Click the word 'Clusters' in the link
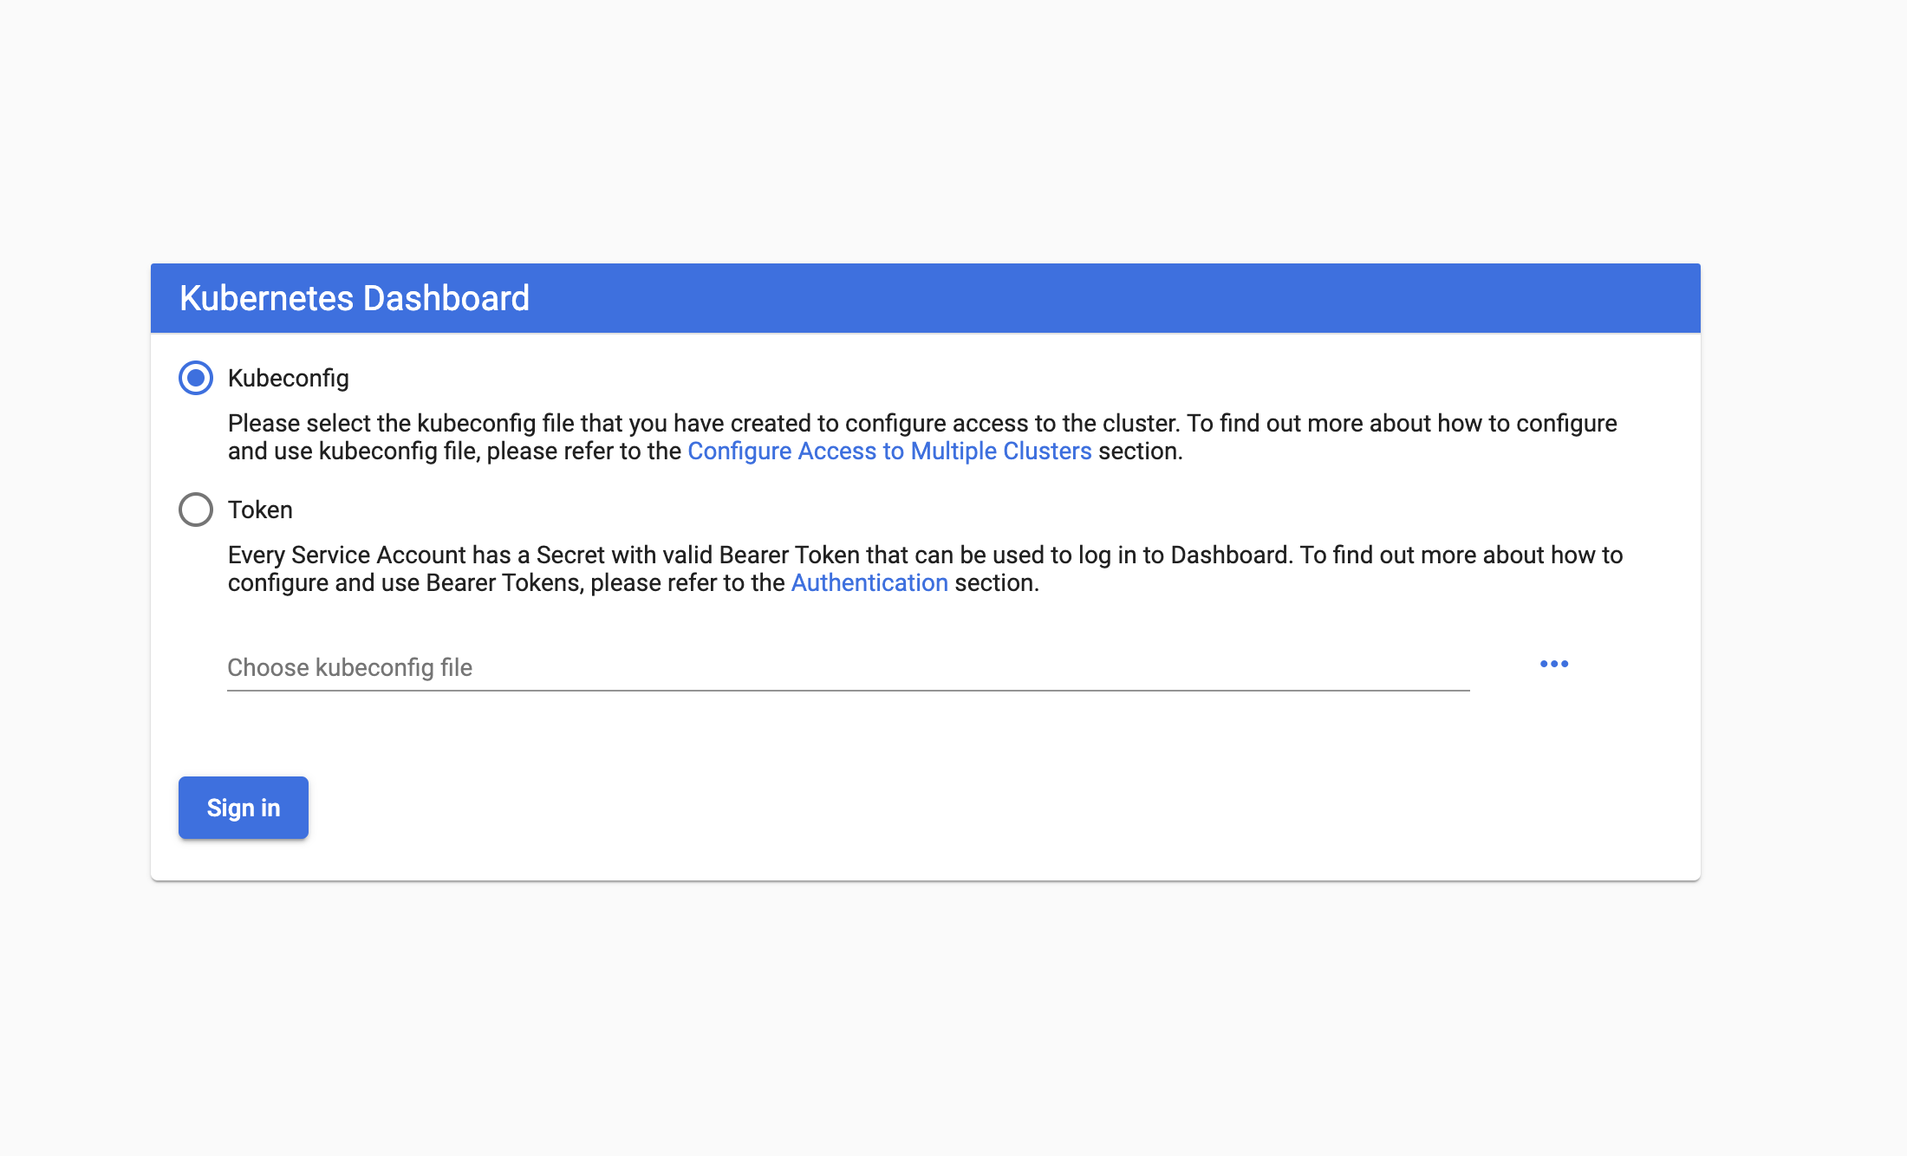This screenshot has height=1156, width=1907. tap(1046, 451)
